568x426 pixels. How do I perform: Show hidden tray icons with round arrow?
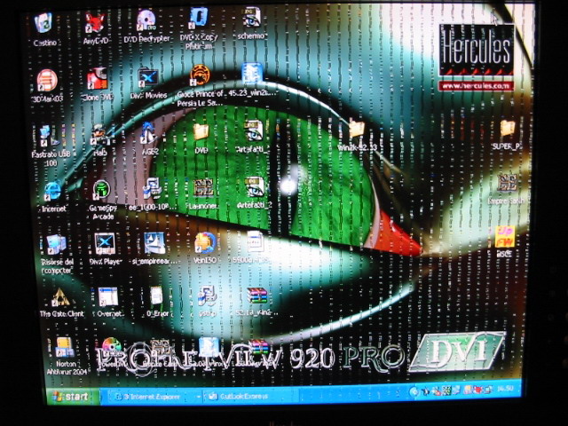coord(414,391)
